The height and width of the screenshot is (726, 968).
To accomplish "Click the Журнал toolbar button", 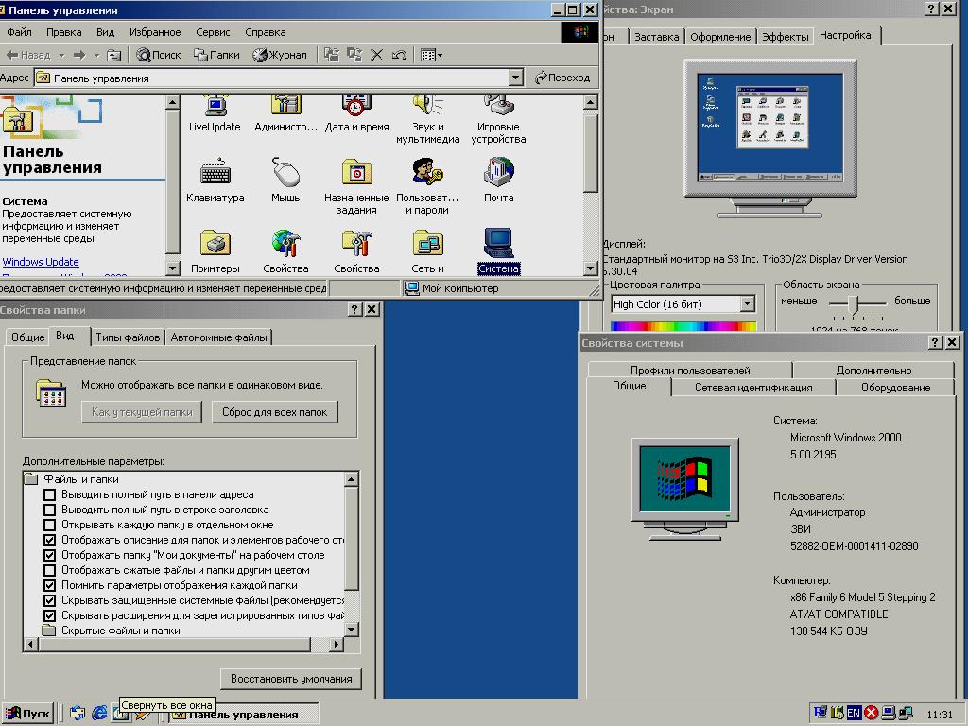I will [x=280, y=55].
